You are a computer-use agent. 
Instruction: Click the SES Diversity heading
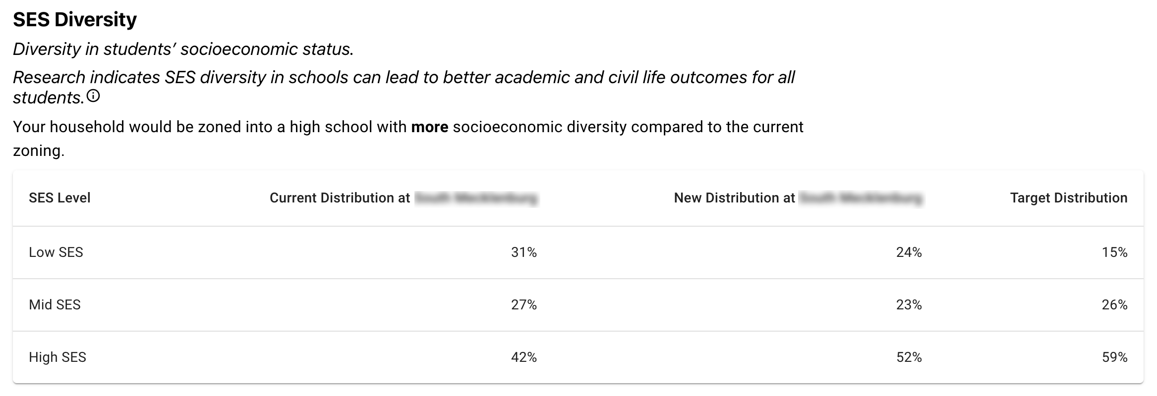[75, 19]
